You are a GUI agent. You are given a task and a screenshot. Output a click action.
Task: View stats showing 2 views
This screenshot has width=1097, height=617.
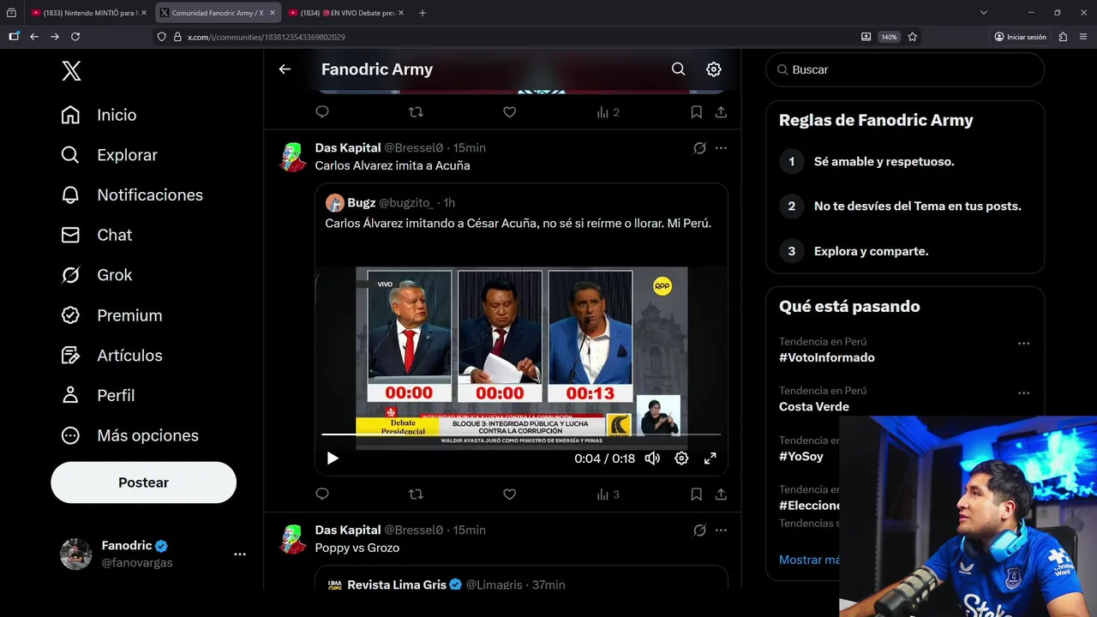coord(608,112)
